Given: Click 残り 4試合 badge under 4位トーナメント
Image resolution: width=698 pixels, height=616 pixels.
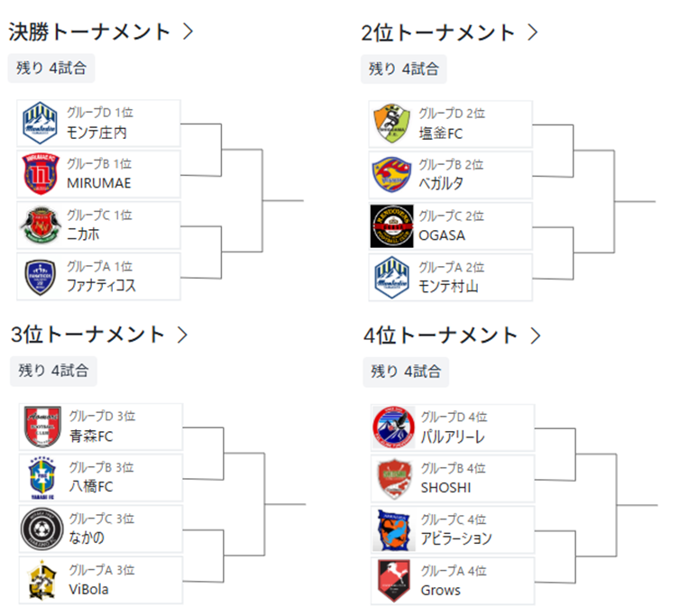Looking at the screenshot, I should point(406,371).
